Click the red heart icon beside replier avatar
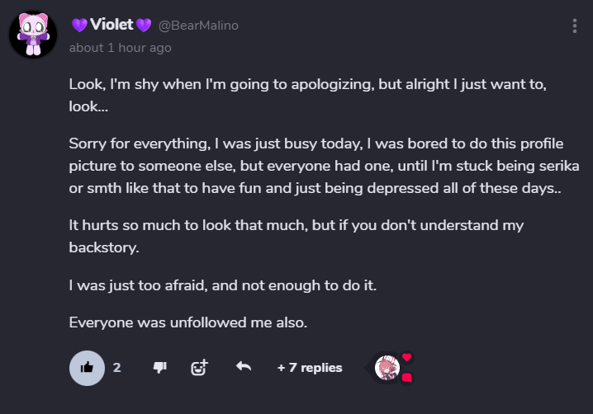This screenshot has height=414, width=593. (406, 357)
